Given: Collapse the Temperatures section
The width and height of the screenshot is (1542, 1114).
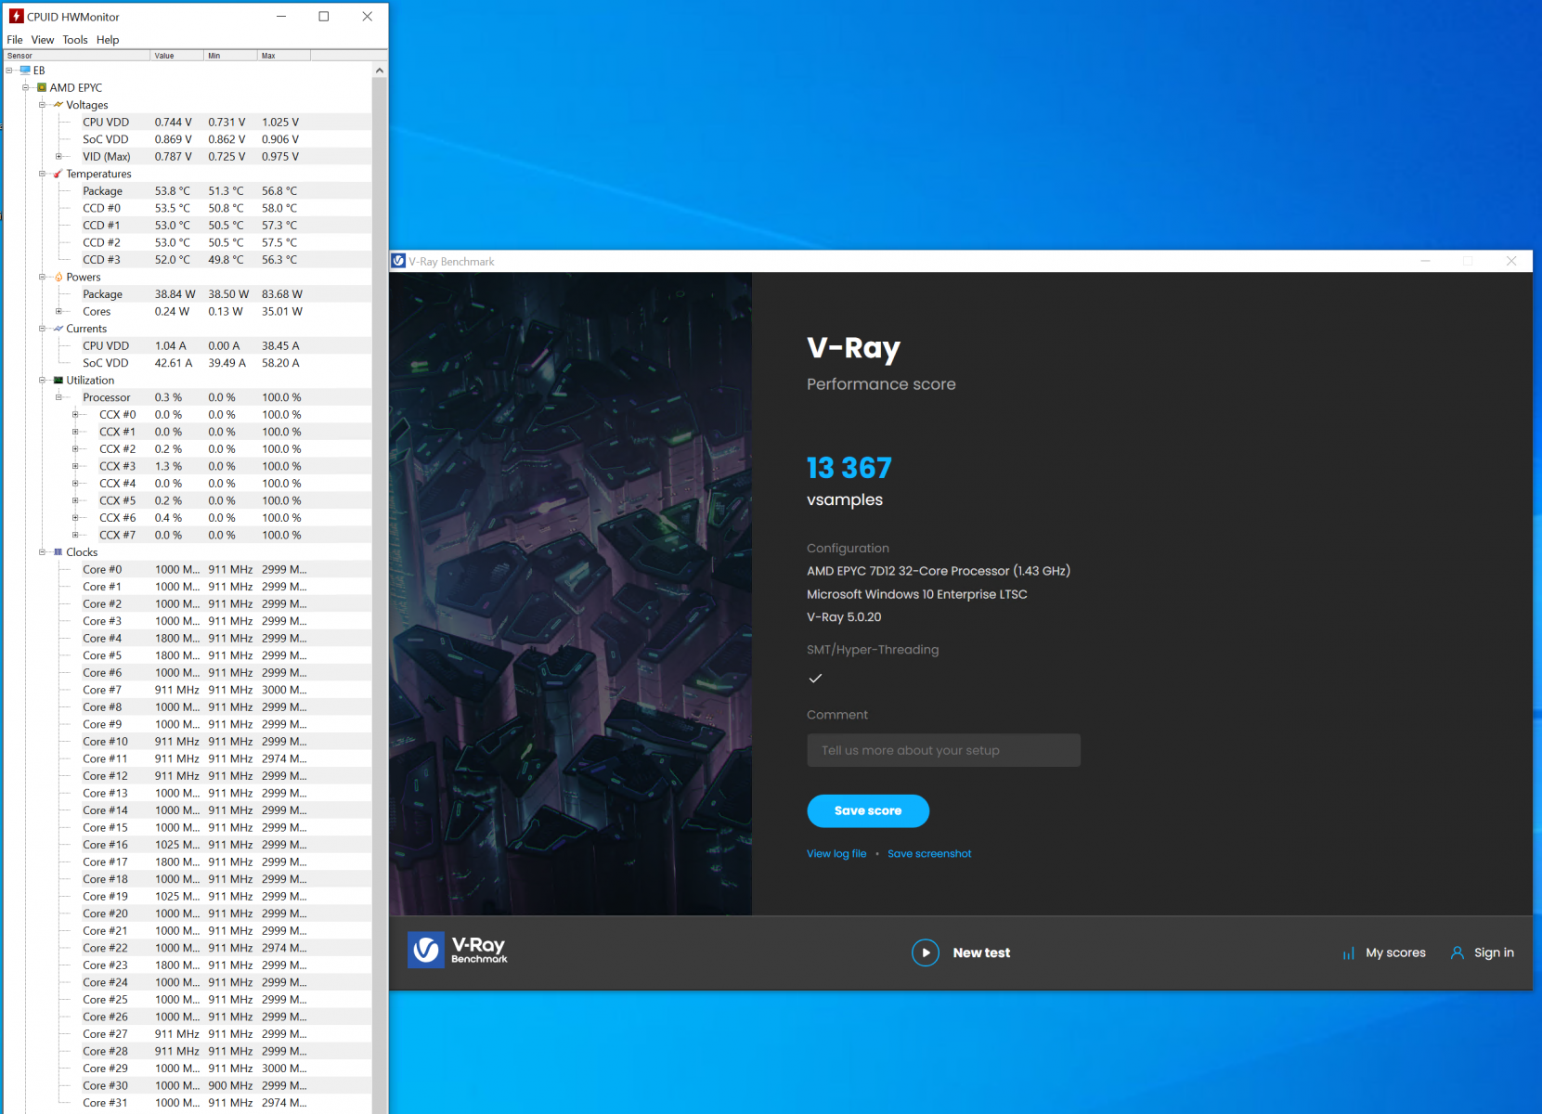Looking at the screenshot, I should [x=43, y=174].
